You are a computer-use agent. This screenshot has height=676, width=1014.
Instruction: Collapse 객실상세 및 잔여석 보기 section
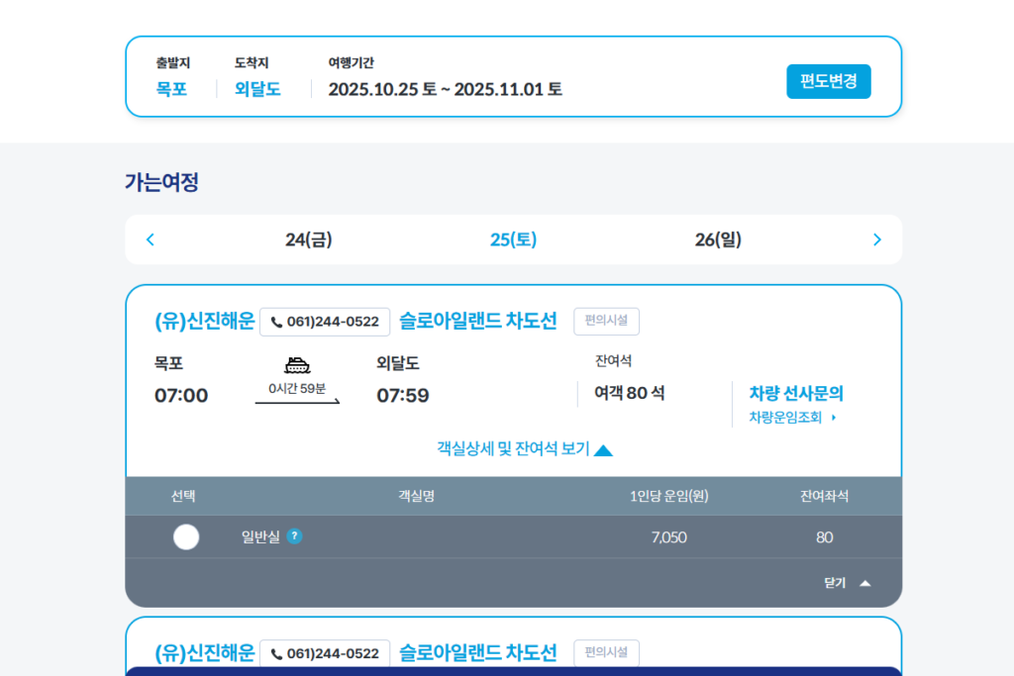(525, 448)
